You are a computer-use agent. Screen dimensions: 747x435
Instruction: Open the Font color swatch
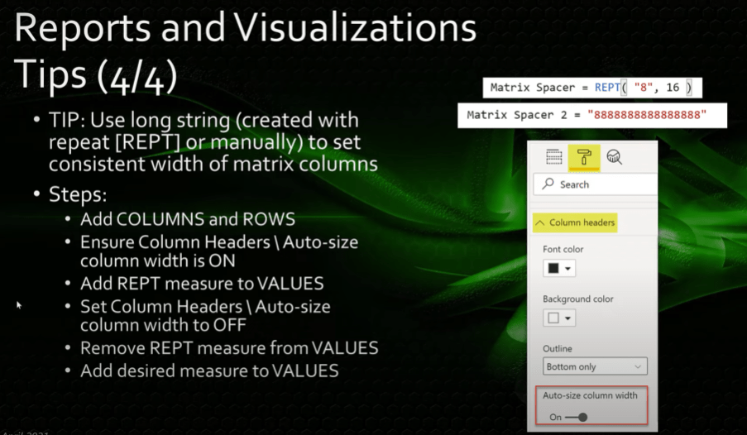[x=553, y=268]
